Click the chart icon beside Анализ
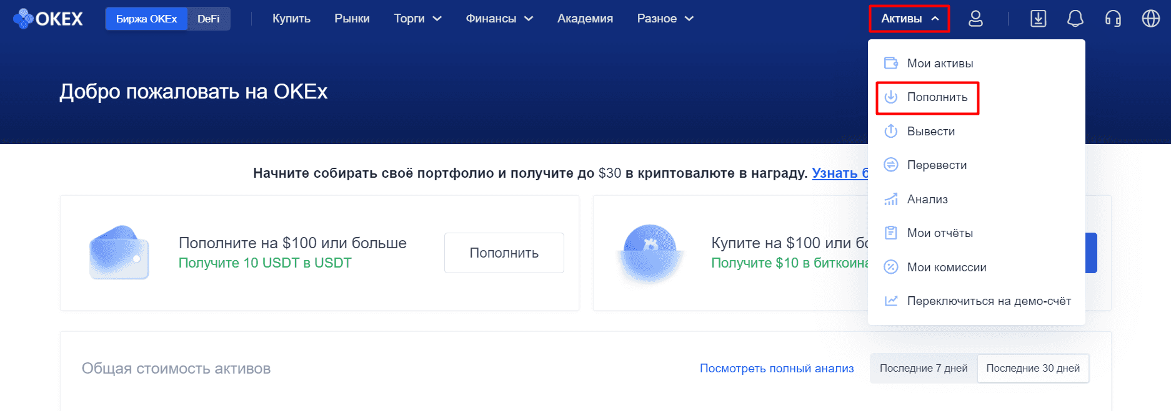 pos(891,199)
